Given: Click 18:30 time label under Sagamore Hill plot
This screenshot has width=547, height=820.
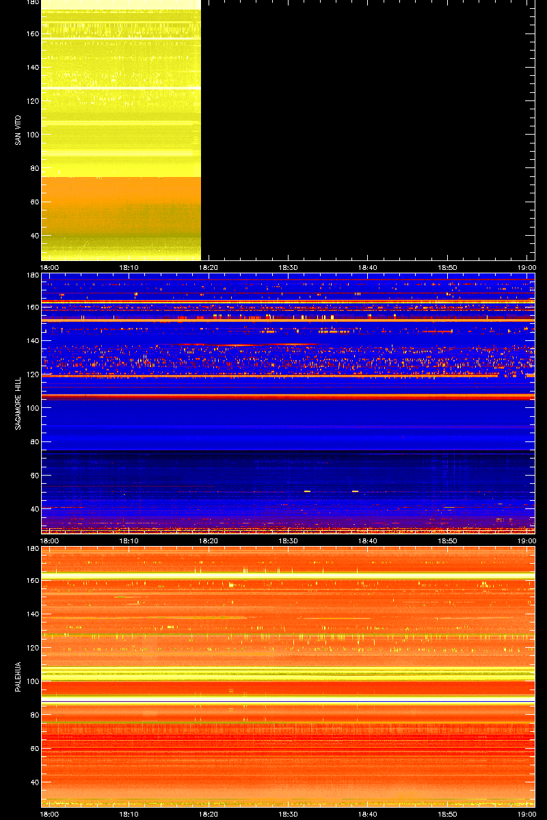Looking at the screenshot, I should pyautogui.click(x=289, y=541).
